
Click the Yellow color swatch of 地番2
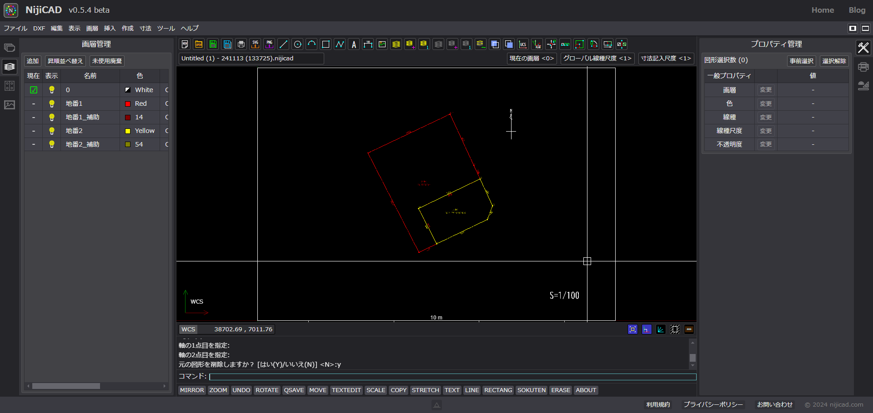128,131
